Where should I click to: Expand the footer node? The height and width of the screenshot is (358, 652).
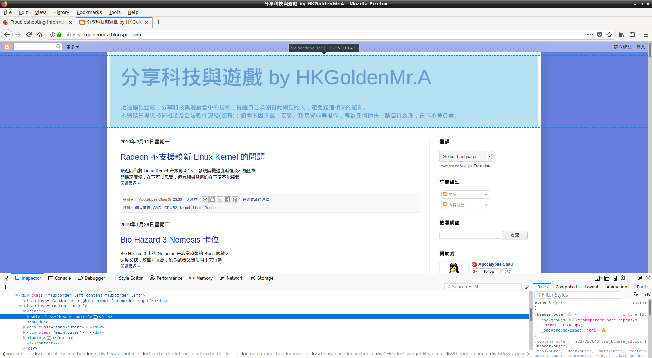[x=24, y=338]
